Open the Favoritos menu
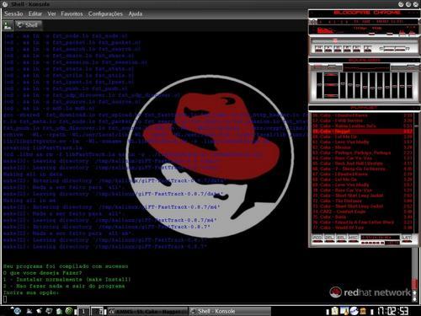421x316 pixels. click(72, 13)
